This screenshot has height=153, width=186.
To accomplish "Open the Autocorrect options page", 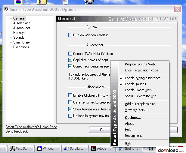I will tap(21, 28).
